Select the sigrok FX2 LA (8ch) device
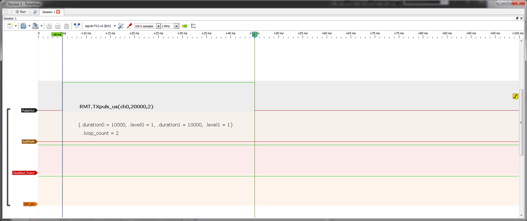The image size is (527, 221). [98, 26]
